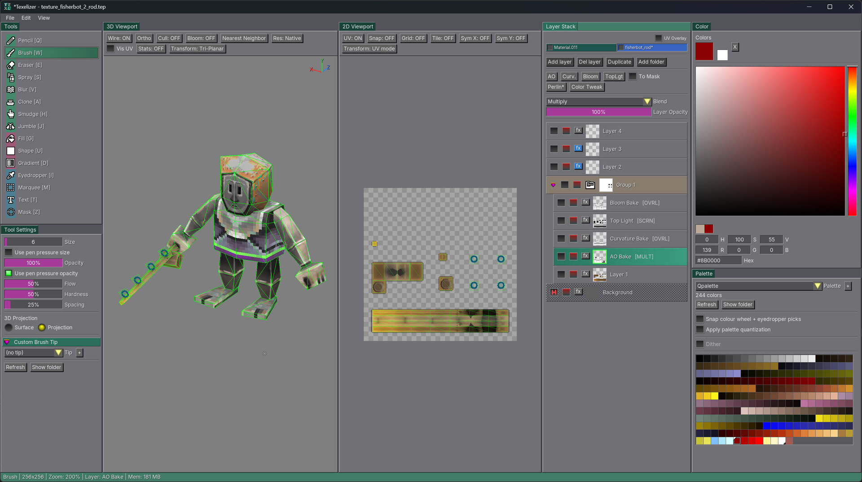Enable the UV Overlay checkbox
The image size is (862, 482).
(x=658, y=38)
